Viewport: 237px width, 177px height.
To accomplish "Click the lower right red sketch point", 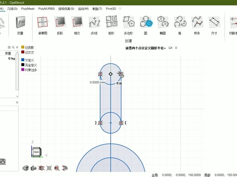I will [x=121, y=123].
